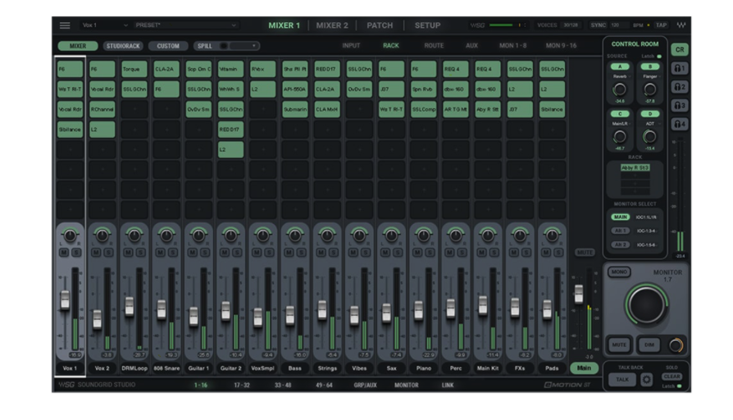Toggle MONO monitoring
Image resolution: width=733 pixels, height=420 pixels.
click(x=619, y=272)
